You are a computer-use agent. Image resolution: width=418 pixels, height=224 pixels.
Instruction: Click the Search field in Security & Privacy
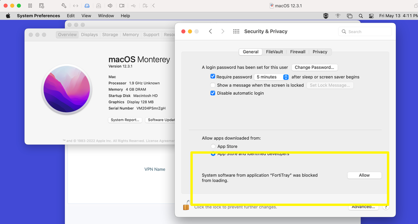(365, 31)
